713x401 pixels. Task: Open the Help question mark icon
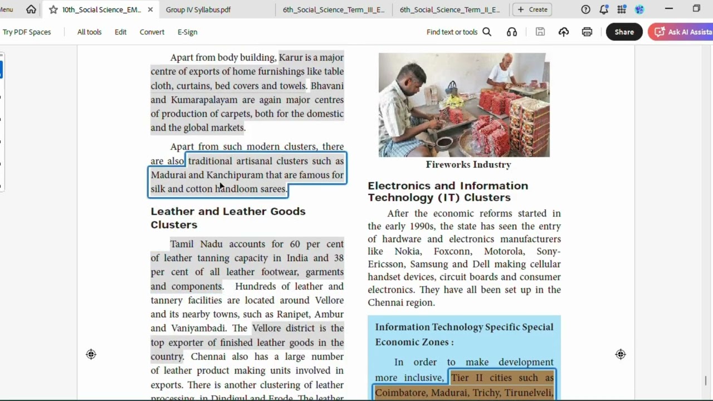point(585,9)
